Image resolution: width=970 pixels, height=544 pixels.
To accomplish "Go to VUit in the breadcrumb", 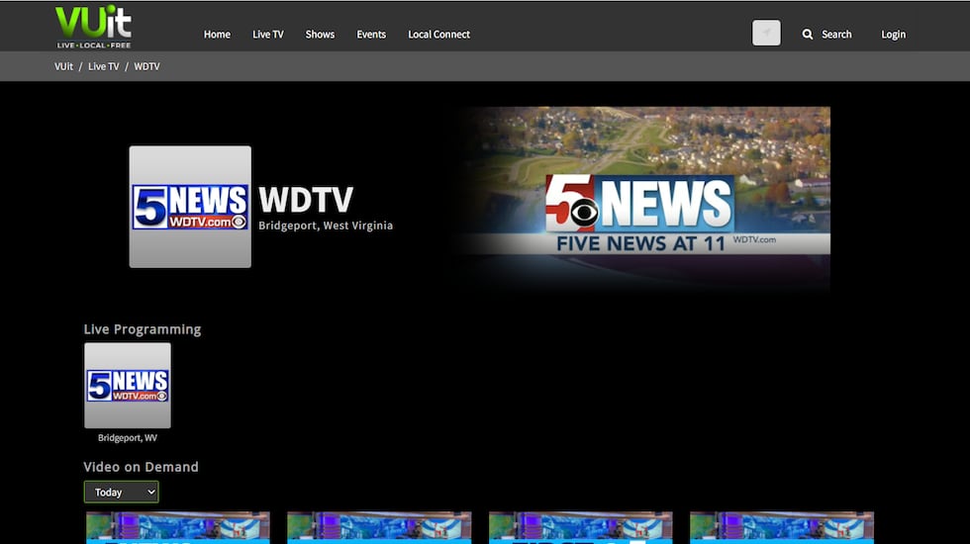I will pyautogui.click(x=63, y=66).
